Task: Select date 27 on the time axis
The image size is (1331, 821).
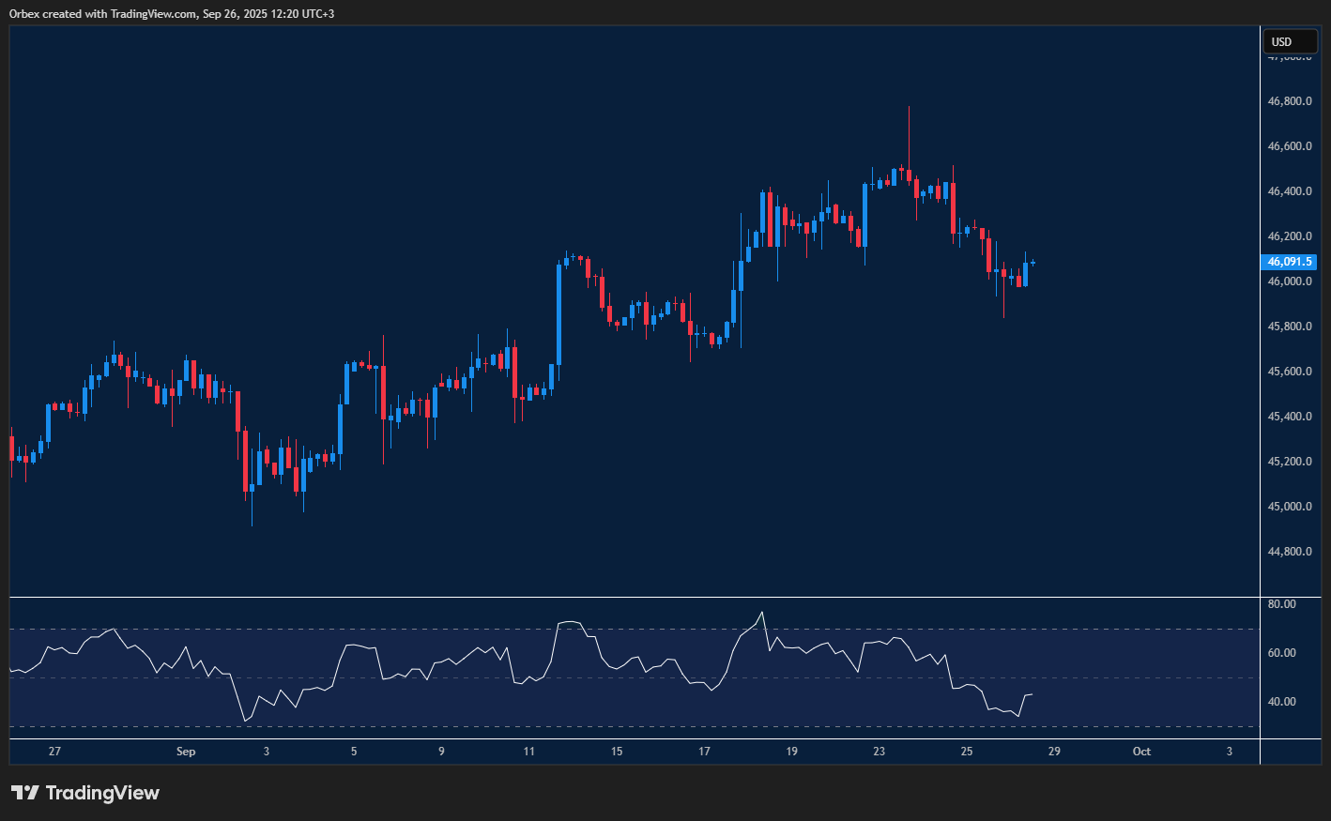Action: [54, 752]
